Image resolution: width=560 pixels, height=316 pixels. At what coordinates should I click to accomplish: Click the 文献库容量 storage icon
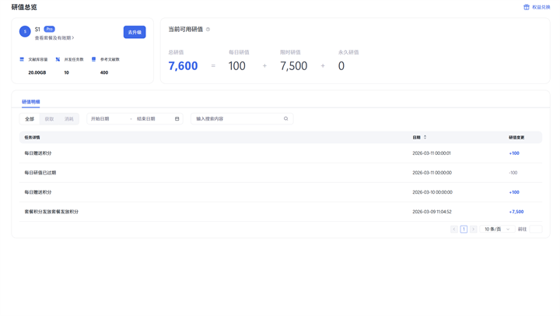click(22, 59)
